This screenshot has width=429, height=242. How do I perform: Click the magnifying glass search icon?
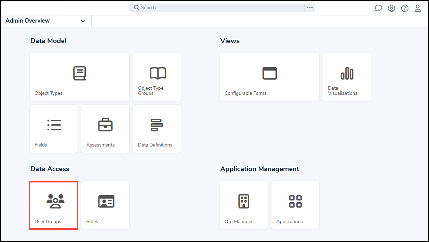pos(136,8)
